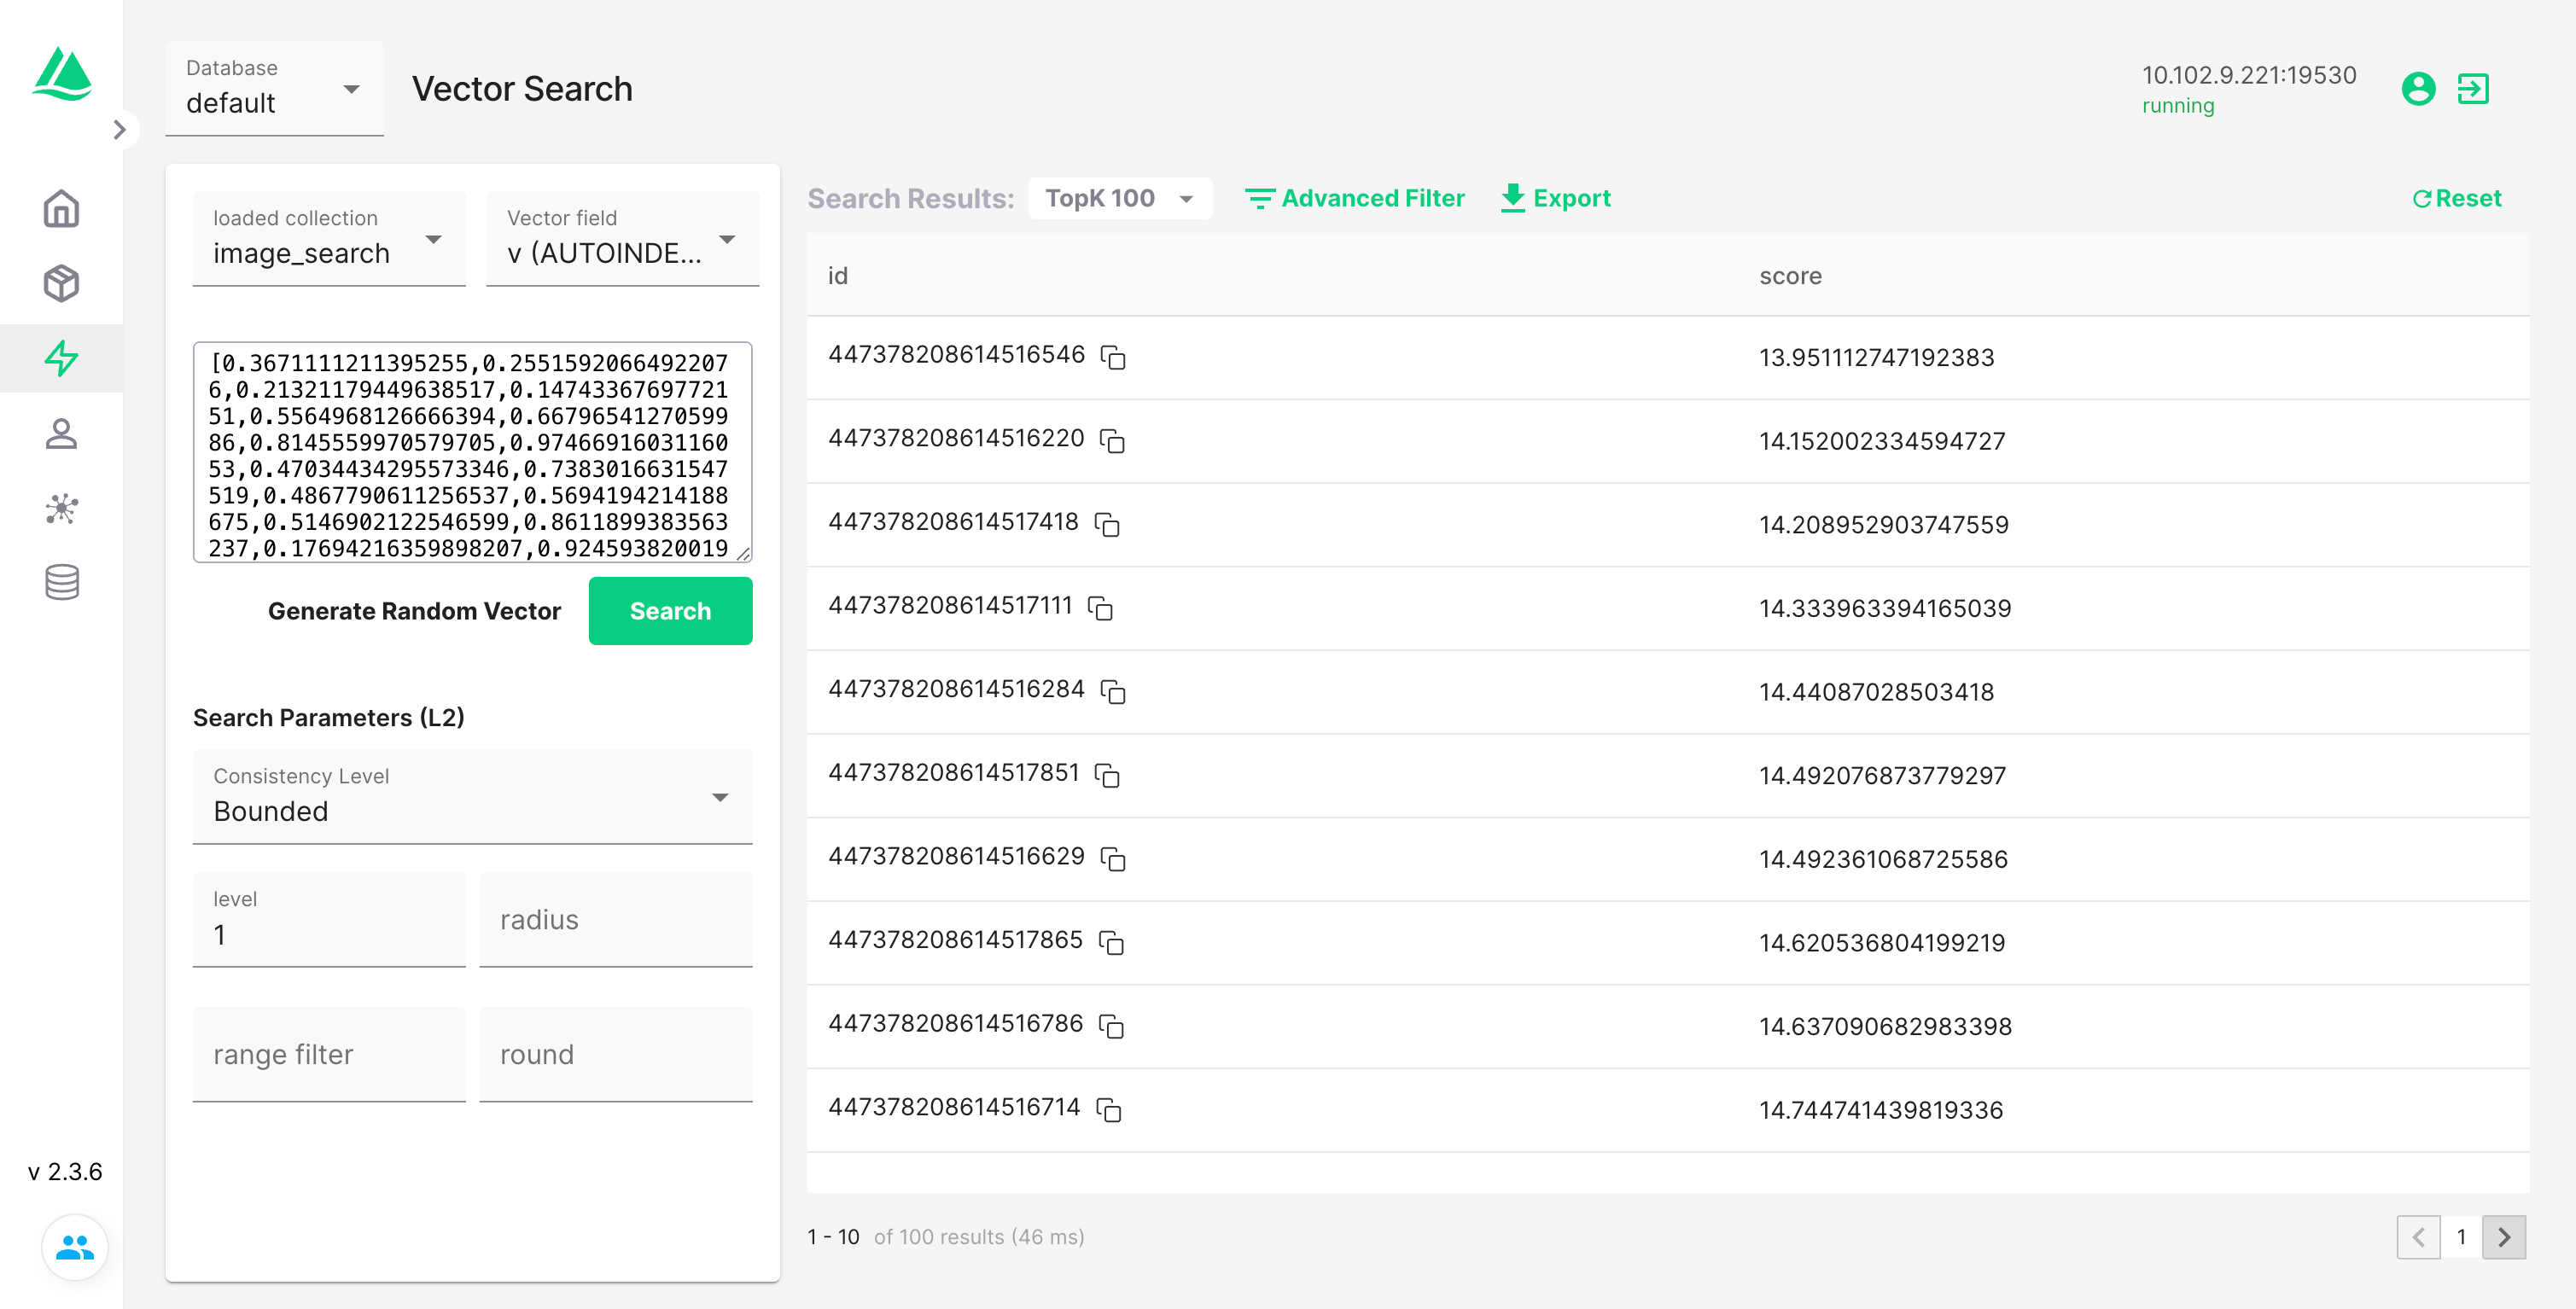Click Generate Random Vector
2576x1309 pixels.
[x=414, y=611]
